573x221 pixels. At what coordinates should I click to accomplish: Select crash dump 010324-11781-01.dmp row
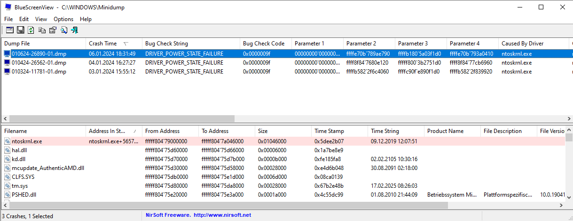tap(286, 72)
